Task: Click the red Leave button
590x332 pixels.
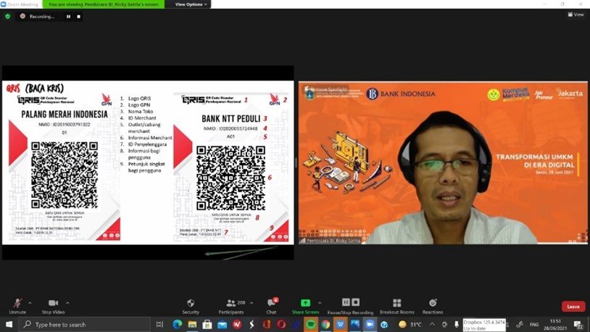Action: tap(573, 307)
